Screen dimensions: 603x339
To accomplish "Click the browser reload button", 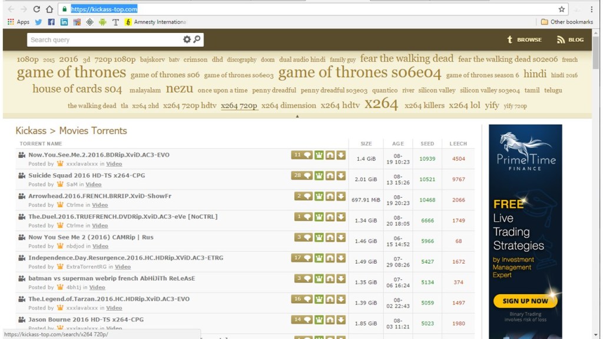I will [x=37, y=9].
